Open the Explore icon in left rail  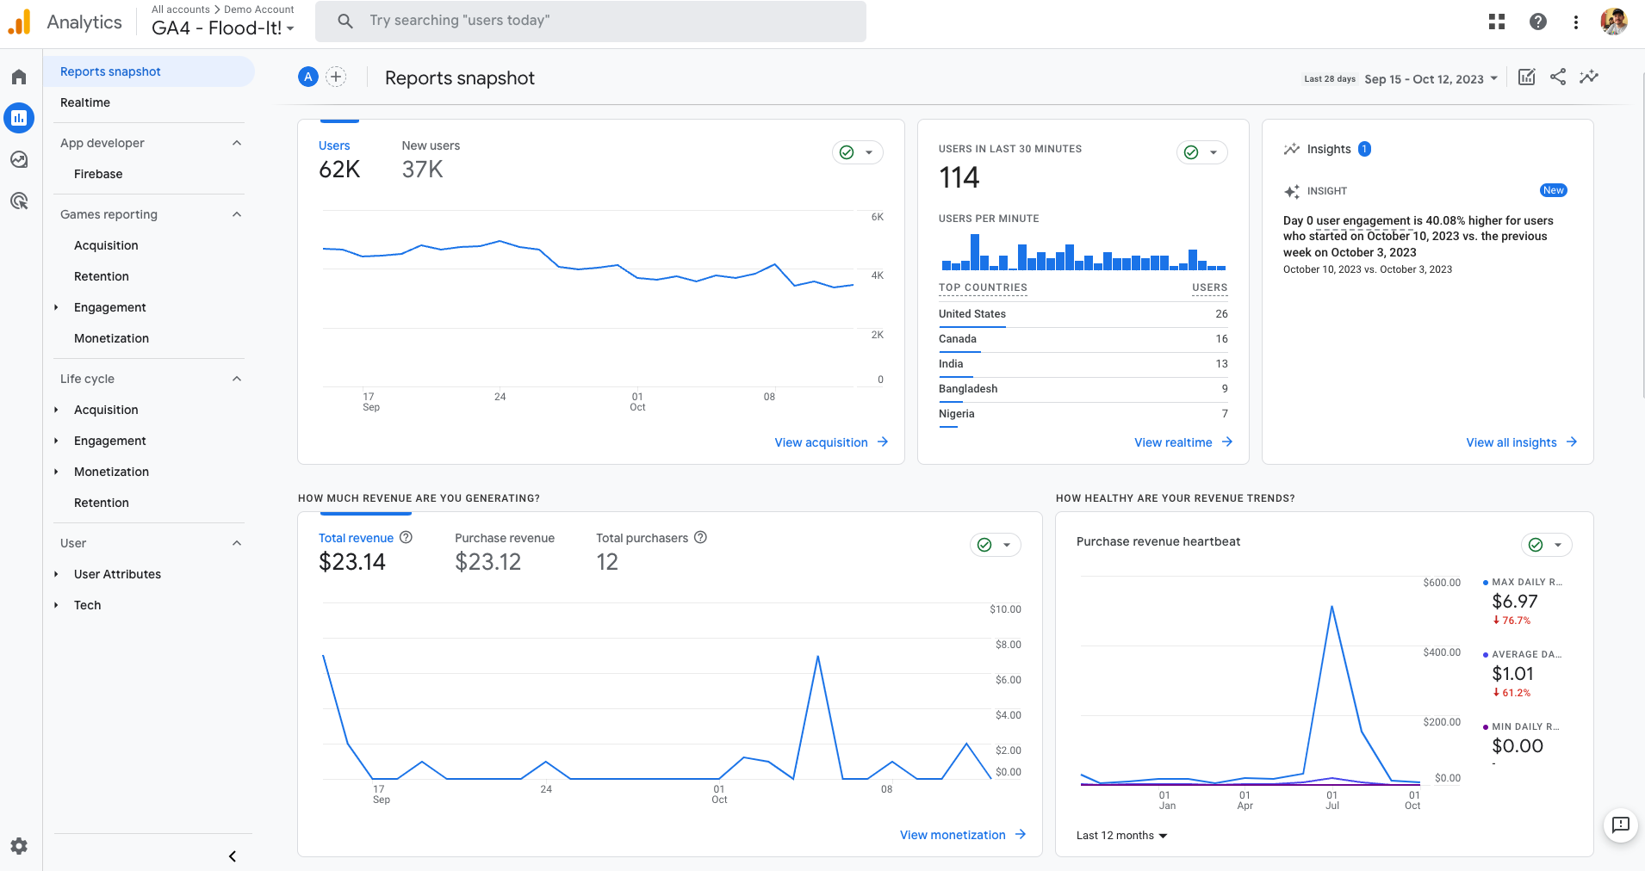(x=19, y=159)
